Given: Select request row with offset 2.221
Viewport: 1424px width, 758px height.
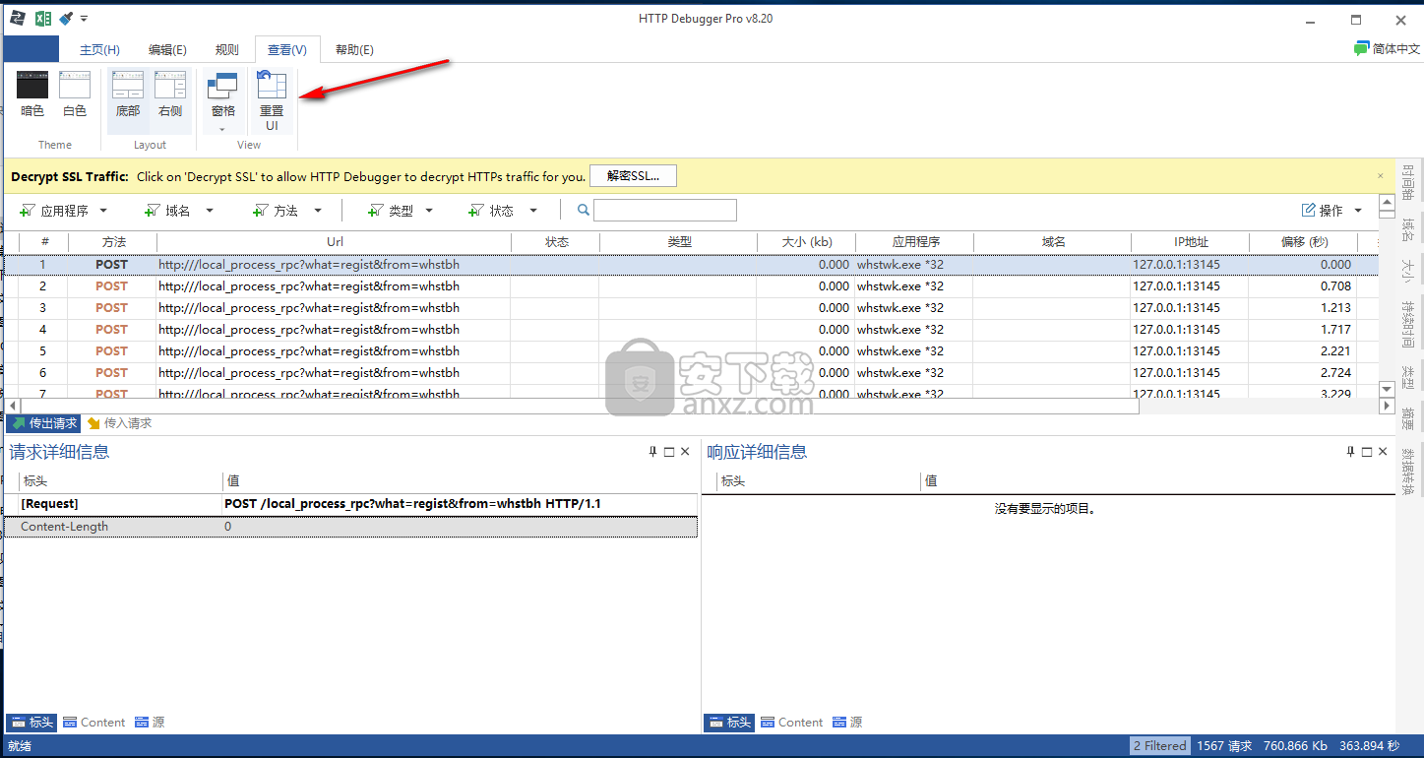Looking at the screenshot, I should [692, 351].
